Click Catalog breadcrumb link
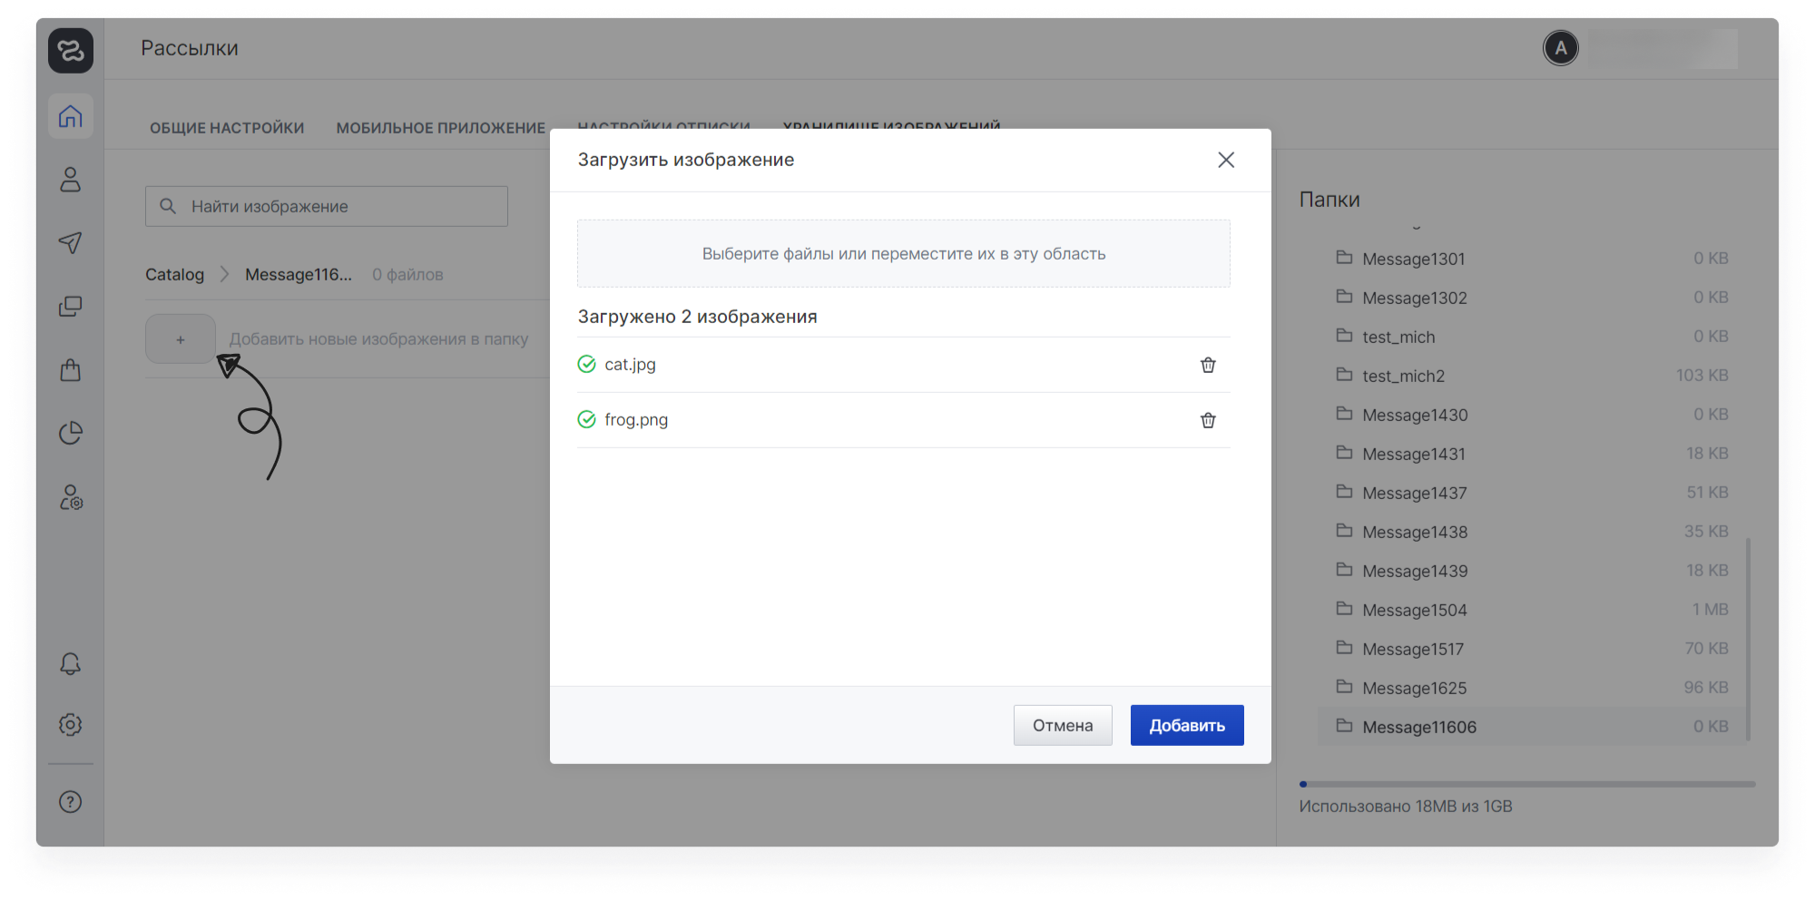Viewport: 1815px width, 901px height. click(x=175, y=274)
